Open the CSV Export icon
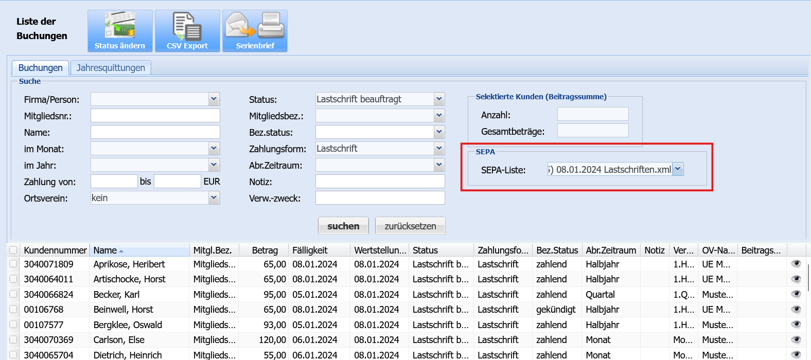Screen dimensions: 811x360 click(187, 31)
